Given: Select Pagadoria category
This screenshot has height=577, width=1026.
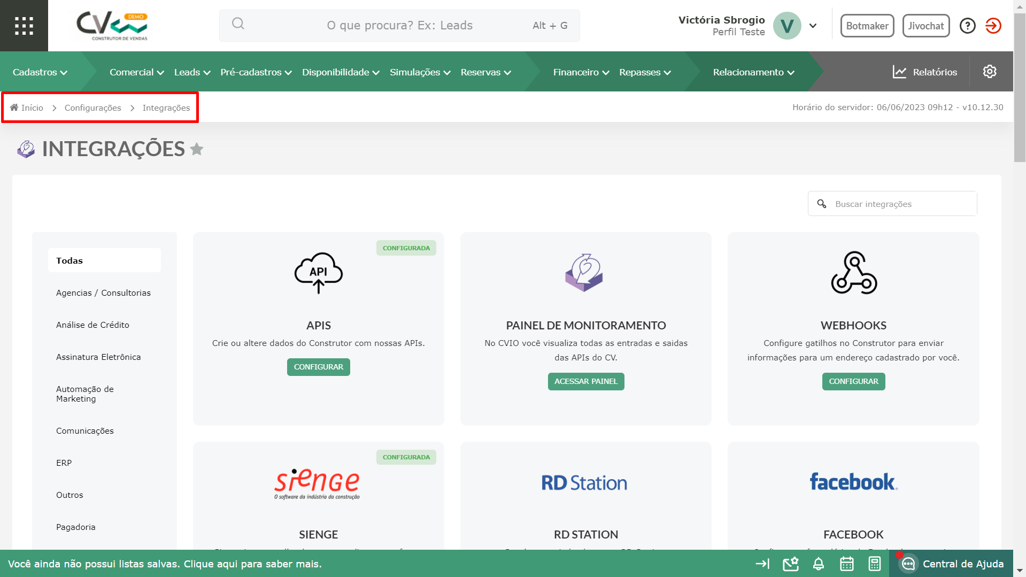Looking at the screenshot, I should (x=76, y=527).
